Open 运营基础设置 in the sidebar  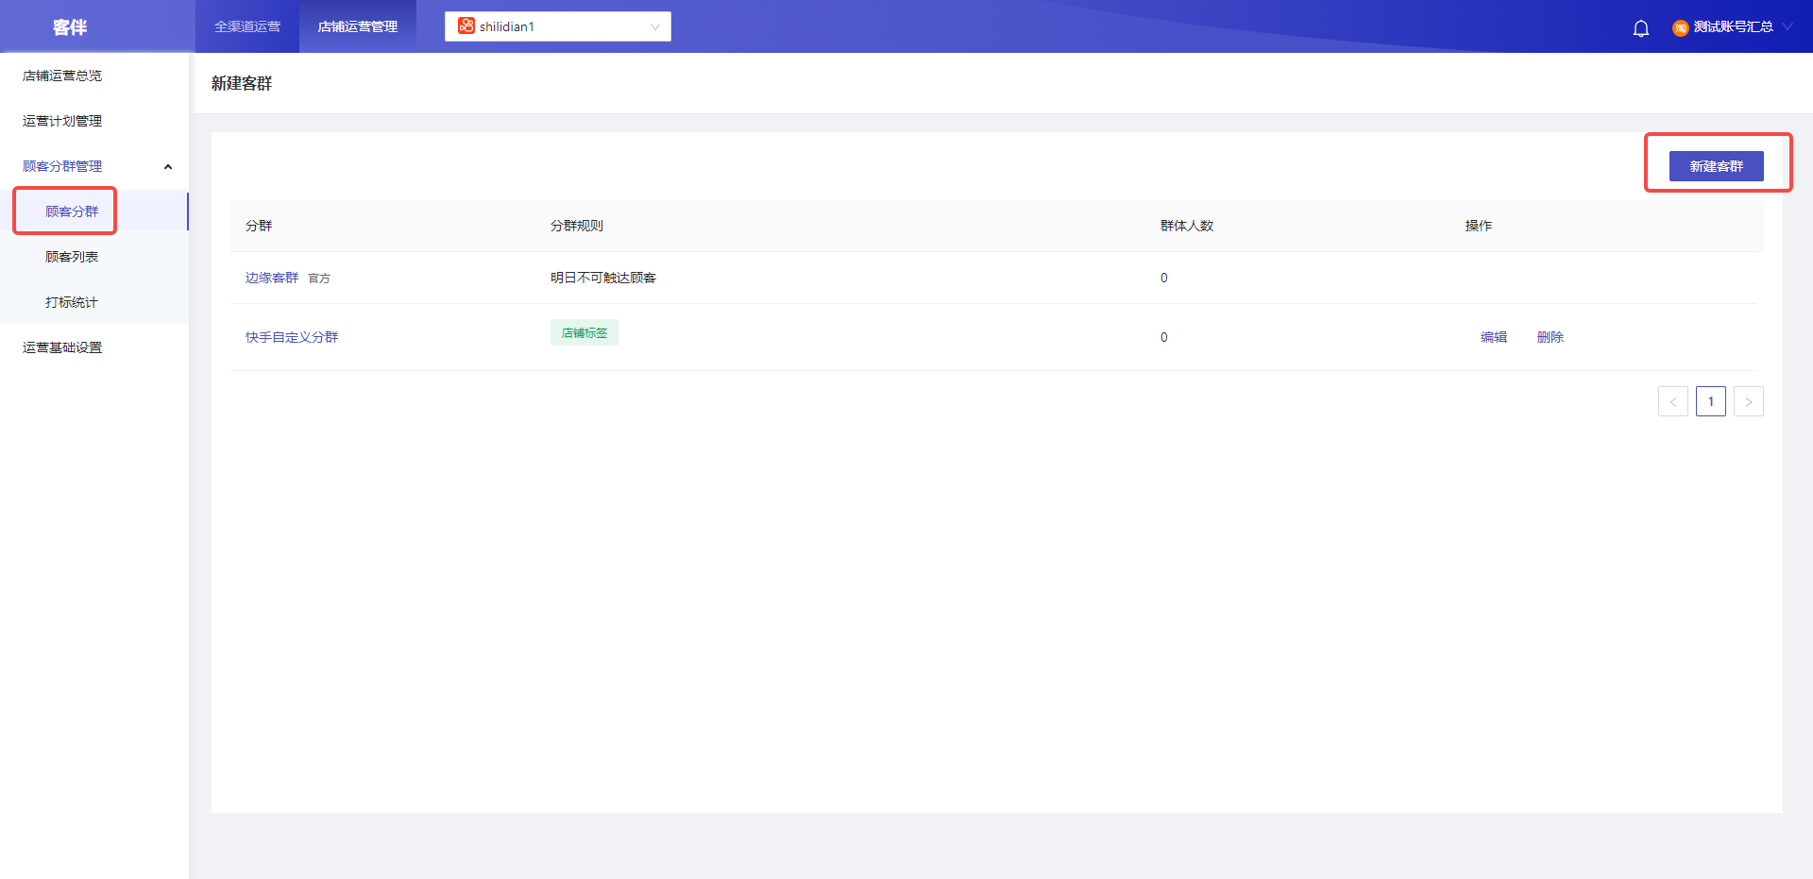pyautogui.click(x=62, y=347)
